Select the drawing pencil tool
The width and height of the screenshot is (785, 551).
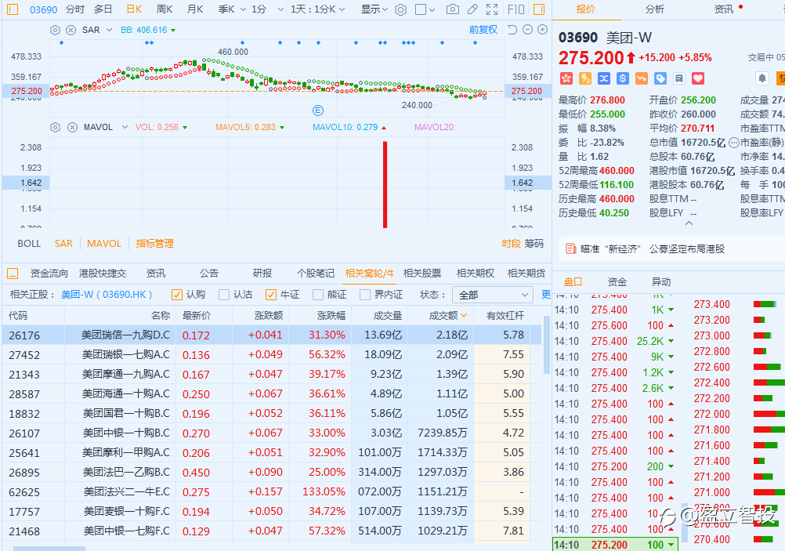click(x=472, y=9)
